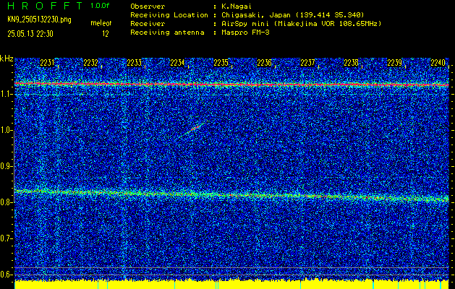Click the 2232 time marker
This screenshot has width=455, height=289.
pyautogui.click(x=90, y=63)
